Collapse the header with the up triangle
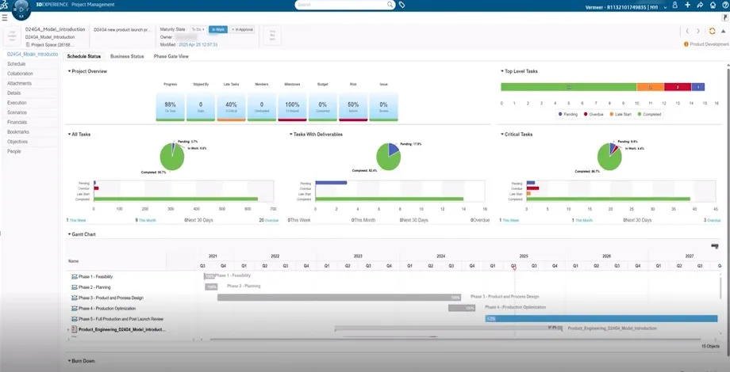This screenshot has width=730, height=372. [723, 31]
